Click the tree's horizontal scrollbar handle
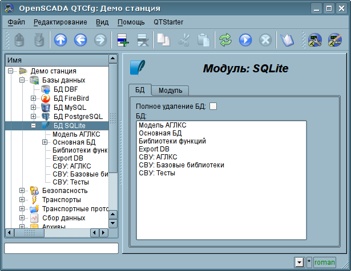 click(29, 233)
